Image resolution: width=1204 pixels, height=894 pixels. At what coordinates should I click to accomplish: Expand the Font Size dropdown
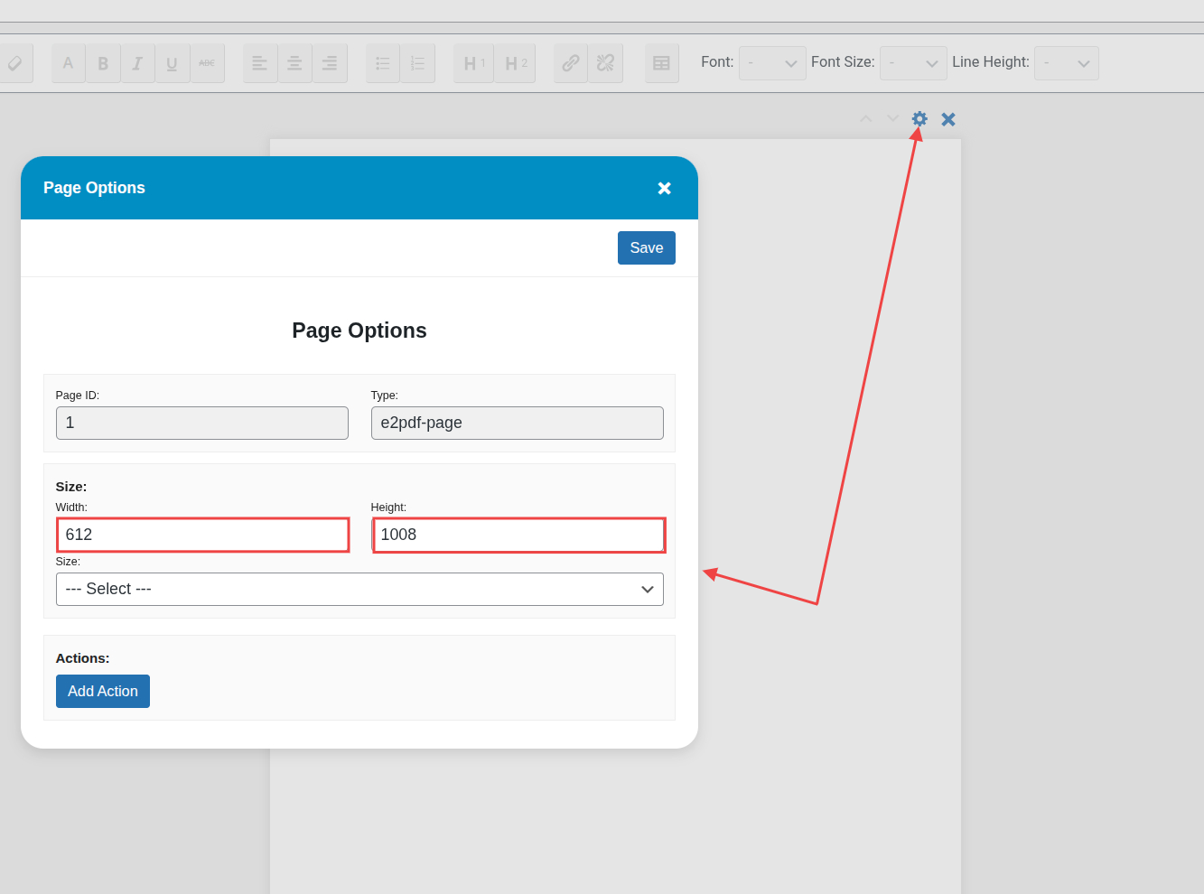tap(913, 63)
